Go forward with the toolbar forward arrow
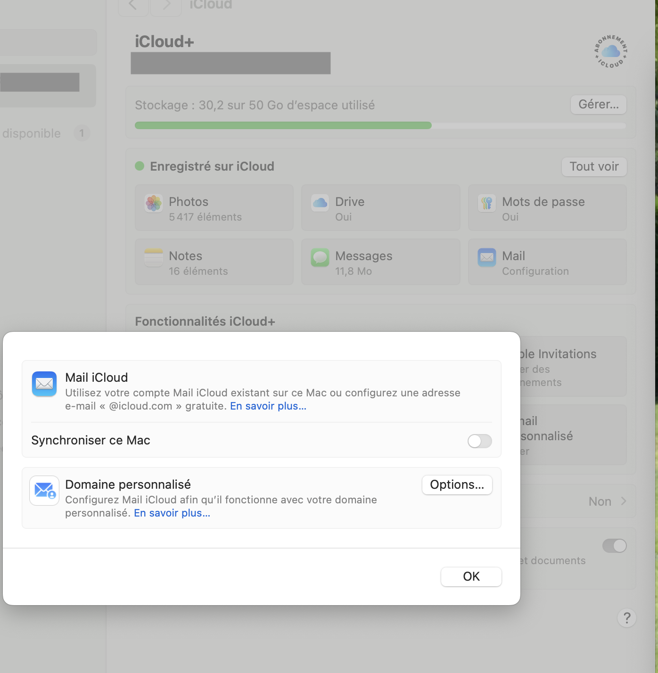Screen dimensions: 658x673 [x=166, y=5]
